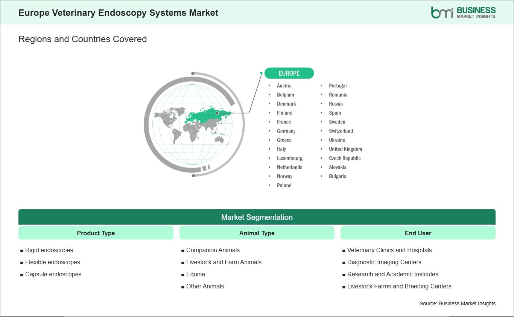This screenshot has height=317, width=514.
Task: Click 'Companion Animals' under Animal Type
Action: (x=213, y=250)
